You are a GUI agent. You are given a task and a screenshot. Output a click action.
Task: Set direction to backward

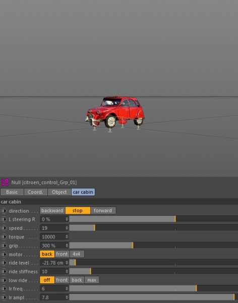tap(52, 211)
